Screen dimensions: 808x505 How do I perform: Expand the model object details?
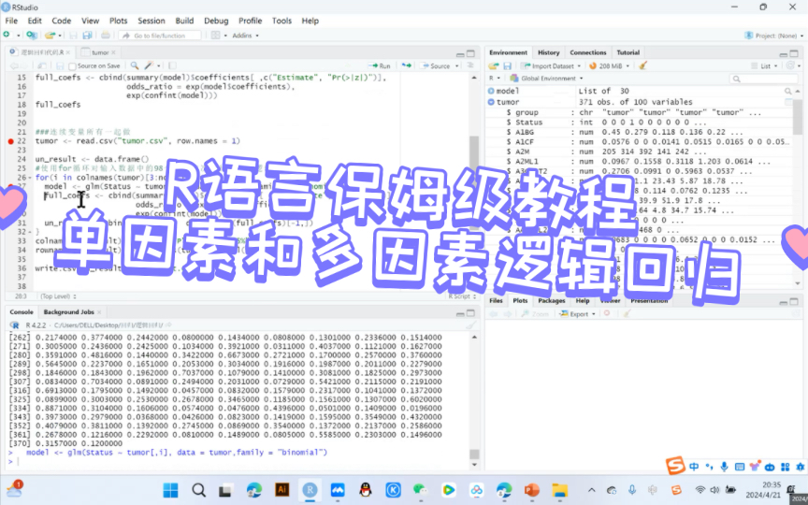(491, 91)
